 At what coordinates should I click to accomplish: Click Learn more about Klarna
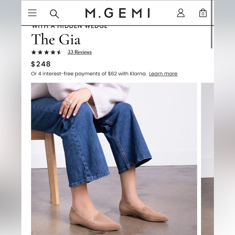[163, 74]
